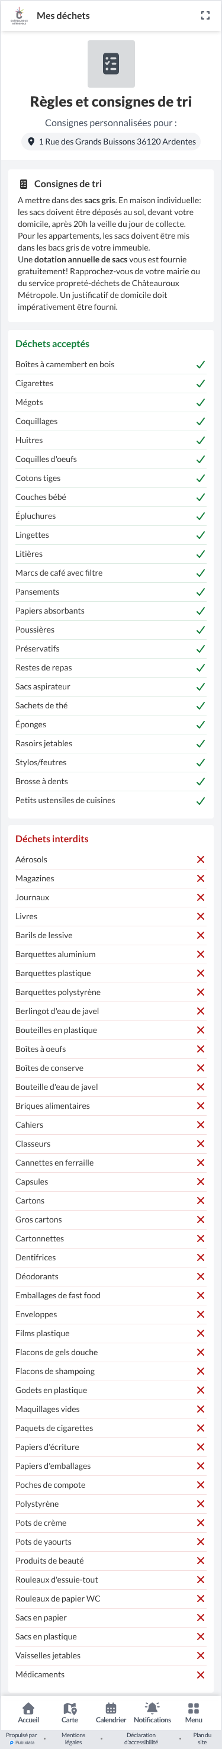Click the location pin icon in address chip

31,142
